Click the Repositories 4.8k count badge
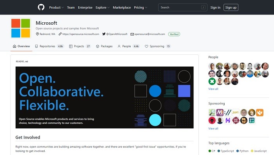 click(60, 46)
